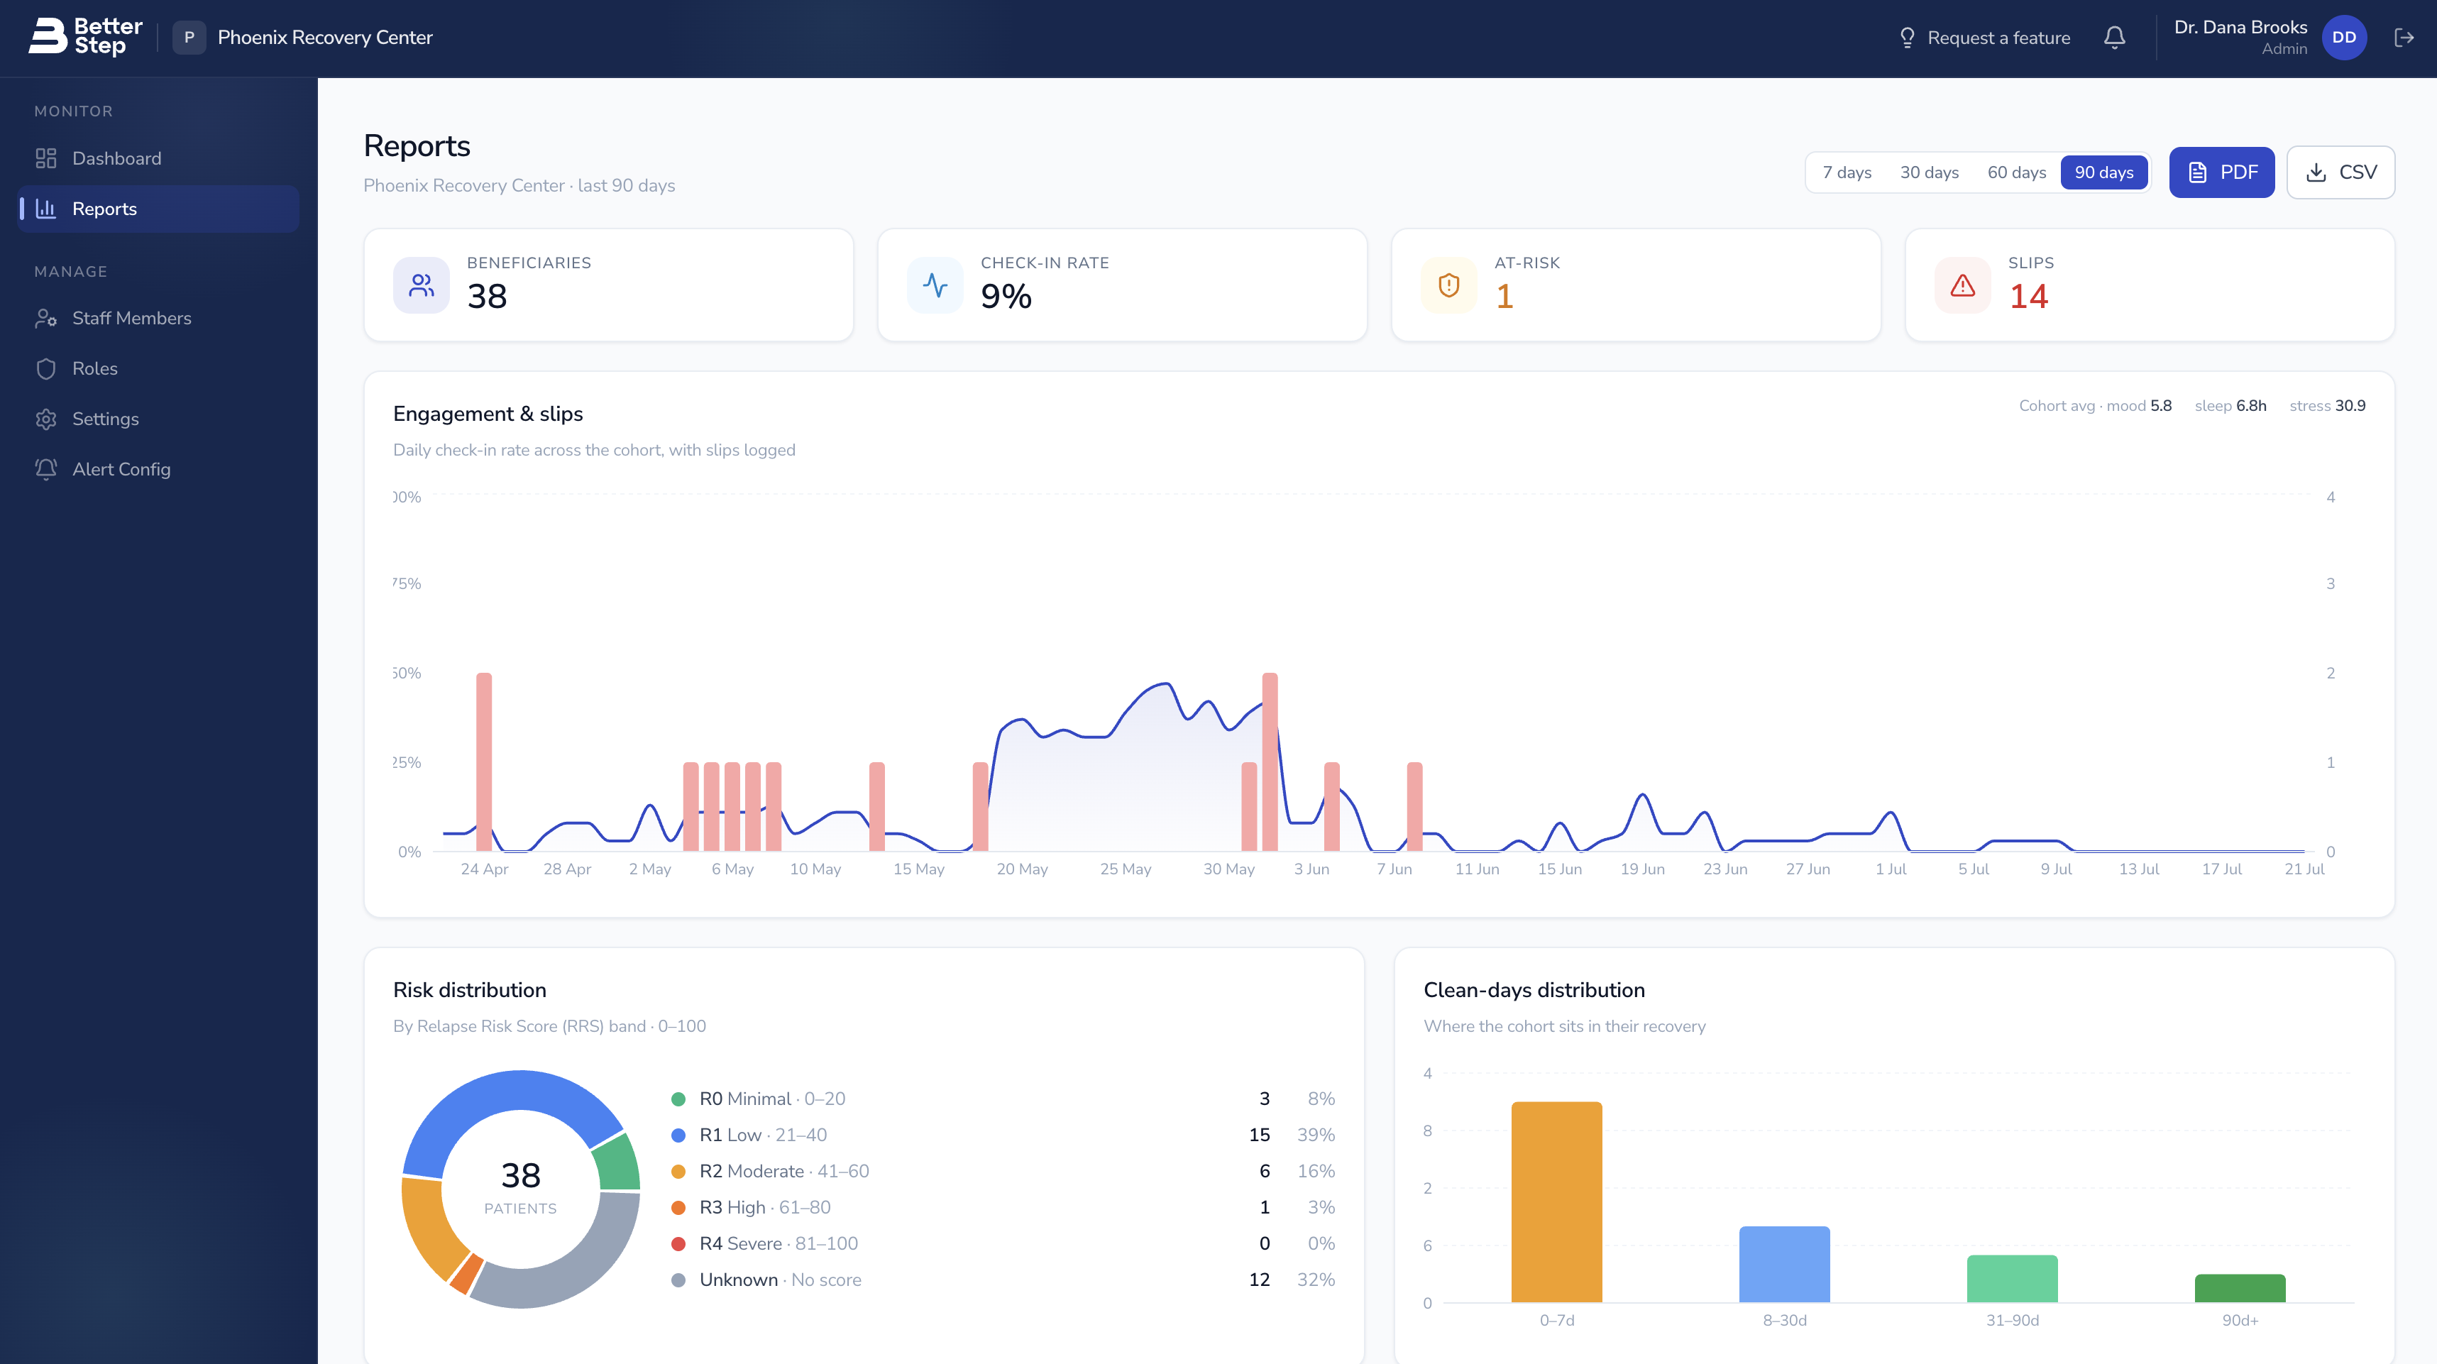Select the 30 days range
Viewport: 2437px width, 1364px height.
(1929, 172)
